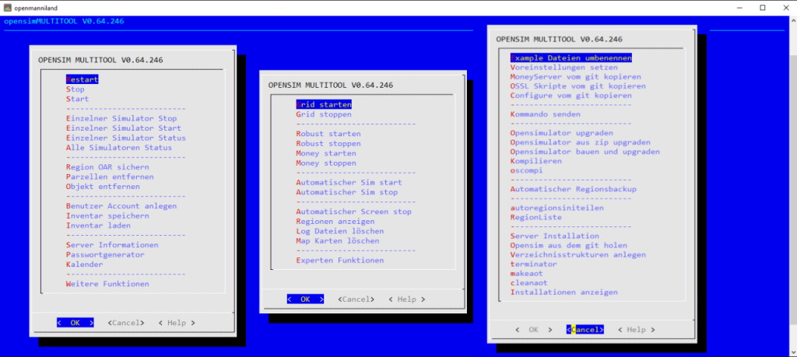Viewport: 797px width, 357px height.
Task: Click Help in the left Restart dialog
Action: [176, 322]
